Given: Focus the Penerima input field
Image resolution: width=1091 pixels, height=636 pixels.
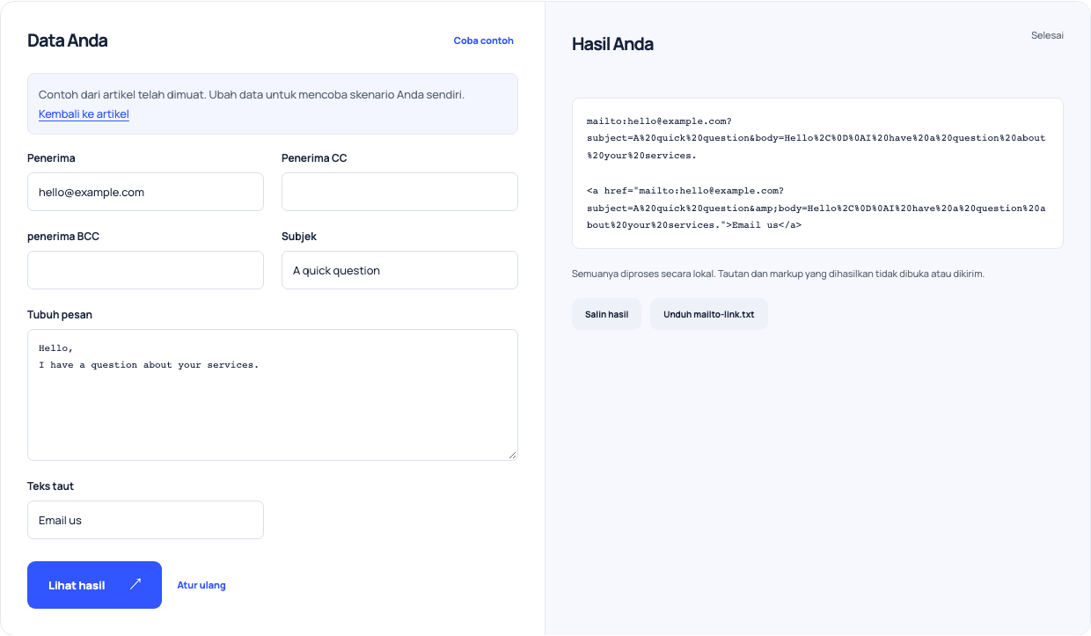Looking at the screenshot, I should 145,192.
